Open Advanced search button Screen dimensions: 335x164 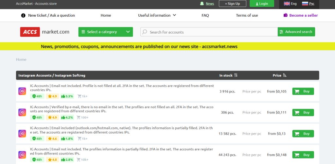click(296, 32)
